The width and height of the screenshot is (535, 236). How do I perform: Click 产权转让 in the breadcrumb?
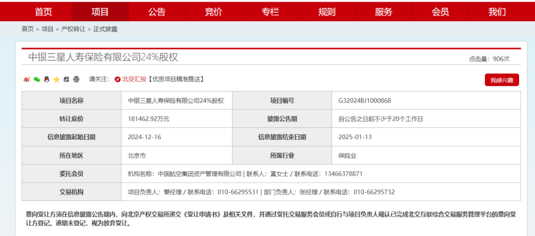(x=73, y=29)
